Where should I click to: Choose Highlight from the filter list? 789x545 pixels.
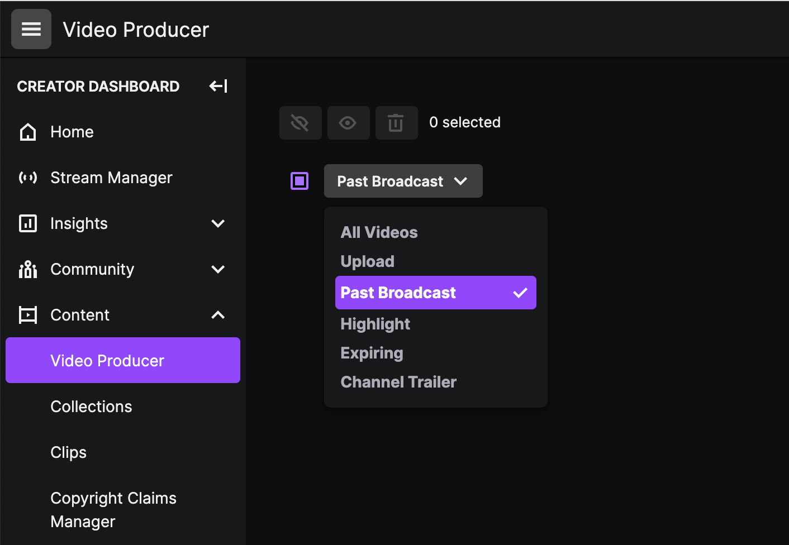[376, 324]
